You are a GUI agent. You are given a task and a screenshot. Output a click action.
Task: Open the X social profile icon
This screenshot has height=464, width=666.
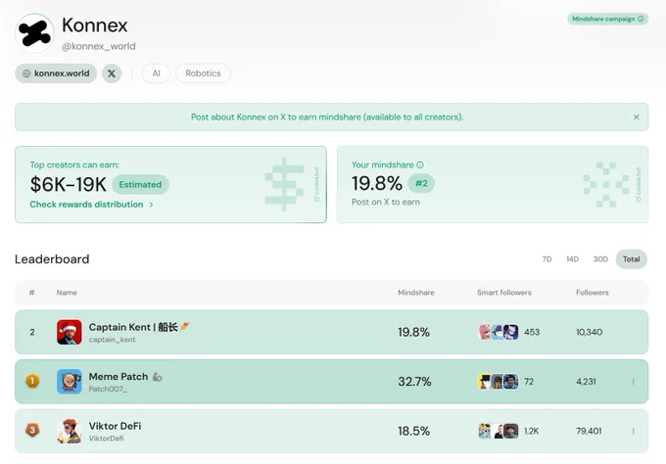coord(112,73)
